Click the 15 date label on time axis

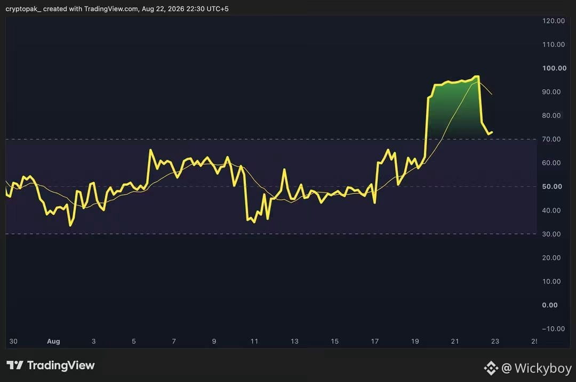[334, 342]
